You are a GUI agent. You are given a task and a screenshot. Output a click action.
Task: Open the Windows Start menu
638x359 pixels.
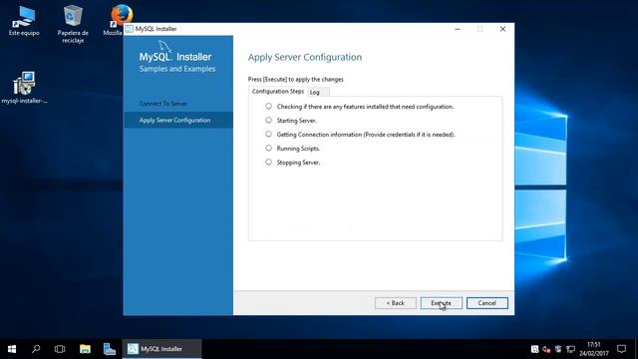click(x=12, y=349)
